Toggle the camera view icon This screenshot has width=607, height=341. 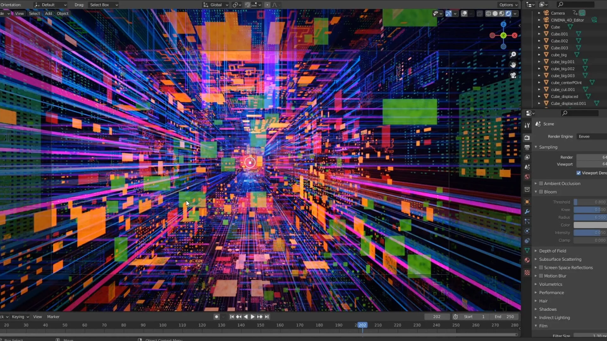[513, 75]
